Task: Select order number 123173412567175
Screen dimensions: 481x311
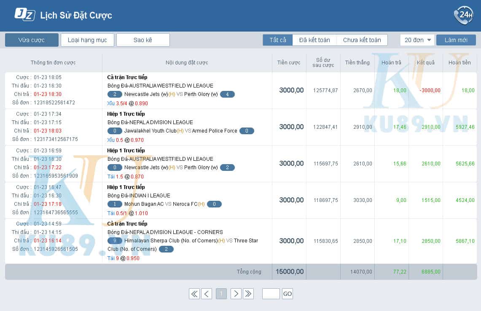Action: click(56, 139)
